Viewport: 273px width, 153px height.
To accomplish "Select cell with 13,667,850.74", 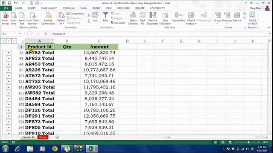I will coord(99,53).
